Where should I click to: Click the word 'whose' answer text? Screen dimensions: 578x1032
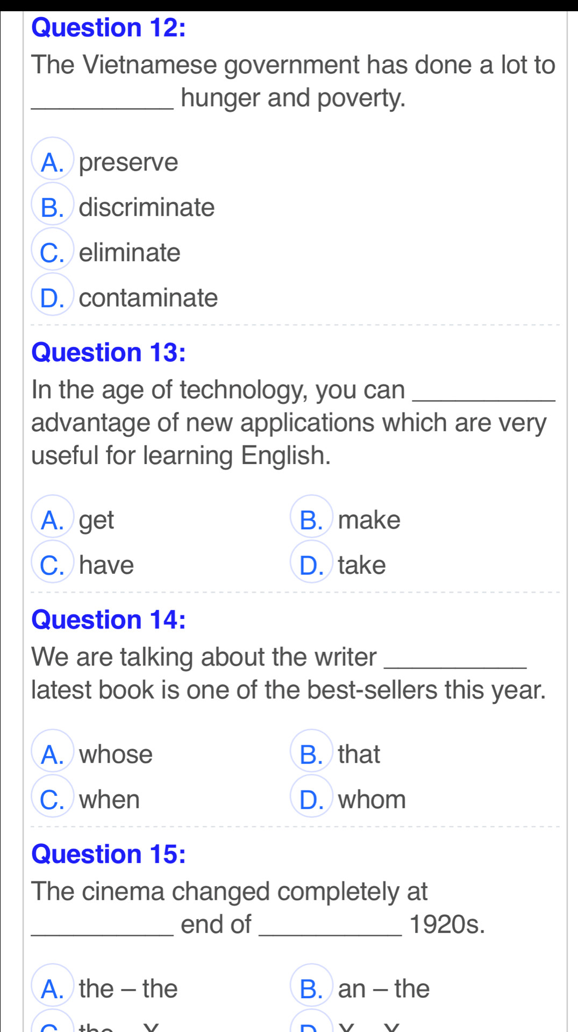coord(116,754)
